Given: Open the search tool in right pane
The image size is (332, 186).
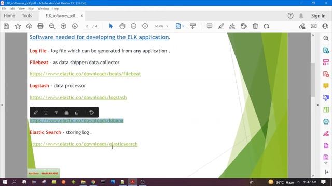Looking at the screenshot, I should (326, 38).
